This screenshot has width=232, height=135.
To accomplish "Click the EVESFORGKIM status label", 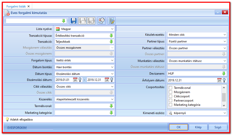I will [x=17, y=128].
